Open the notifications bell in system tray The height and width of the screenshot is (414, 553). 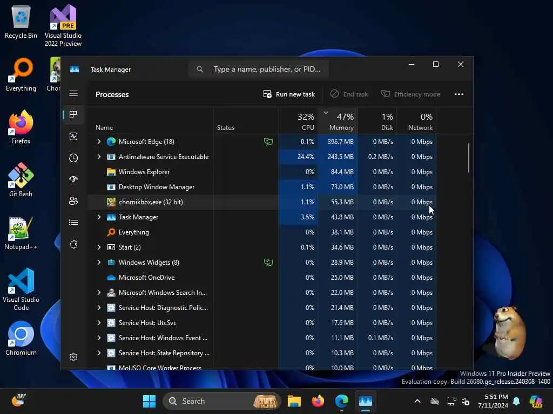point(516,401)
